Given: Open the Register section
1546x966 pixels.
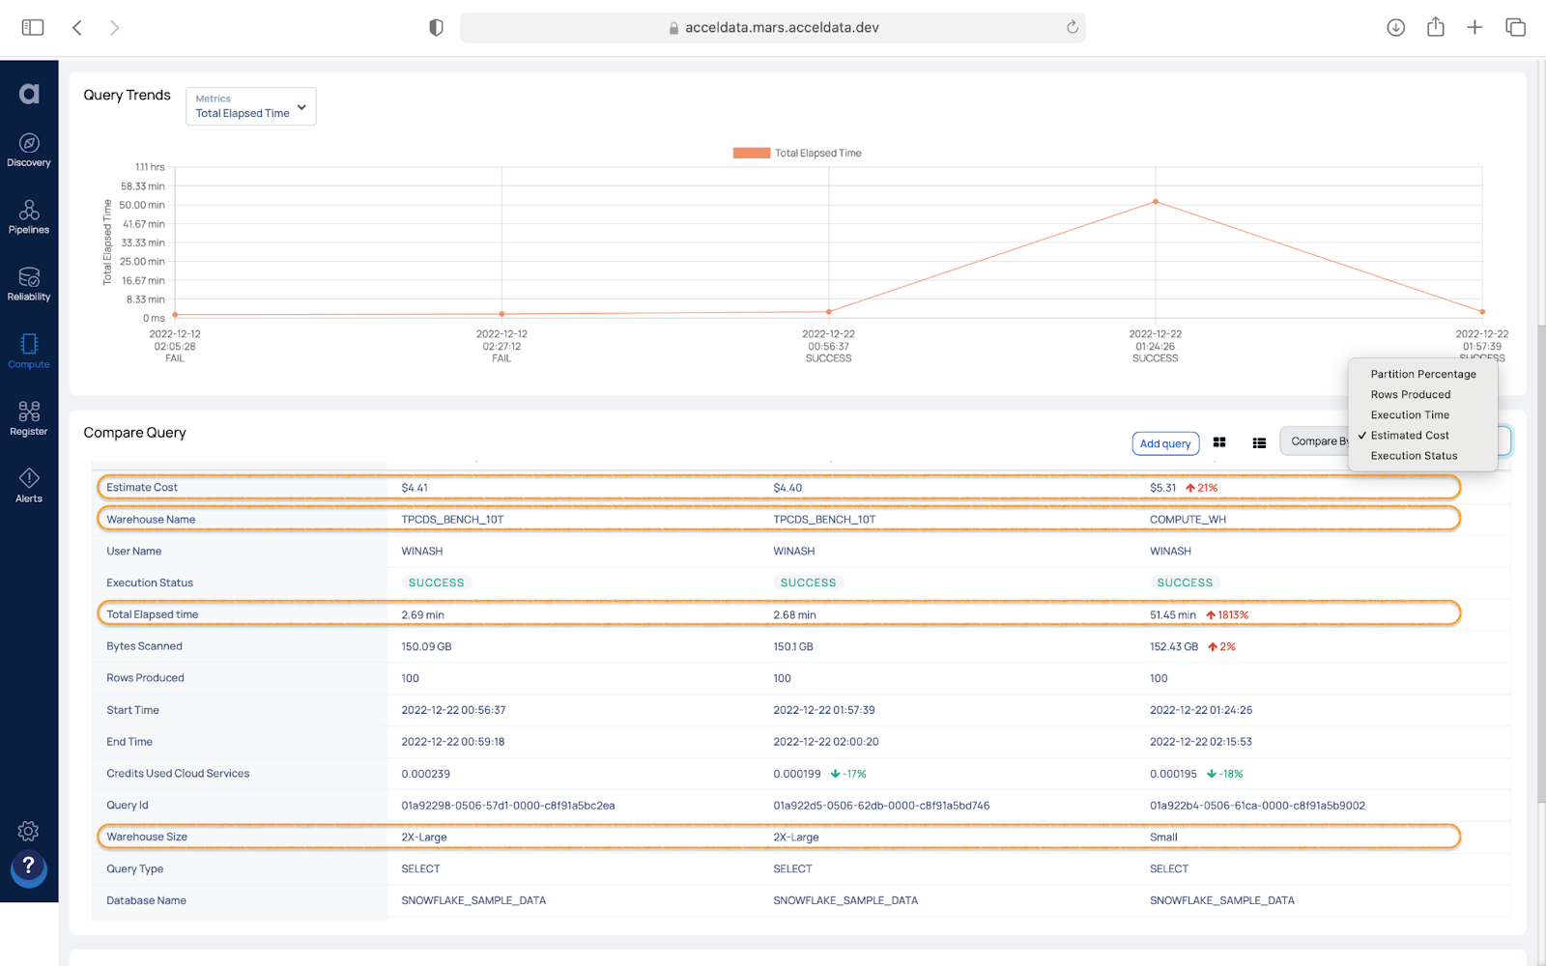Looking at the screenshot, I should 29,417.
